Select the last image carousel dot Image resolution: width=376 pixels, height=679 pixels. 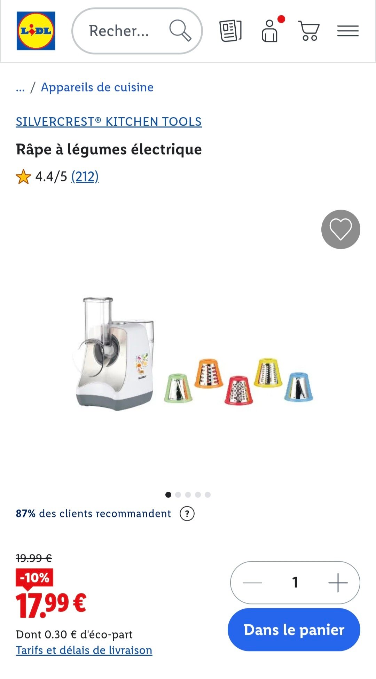[208, 495]
